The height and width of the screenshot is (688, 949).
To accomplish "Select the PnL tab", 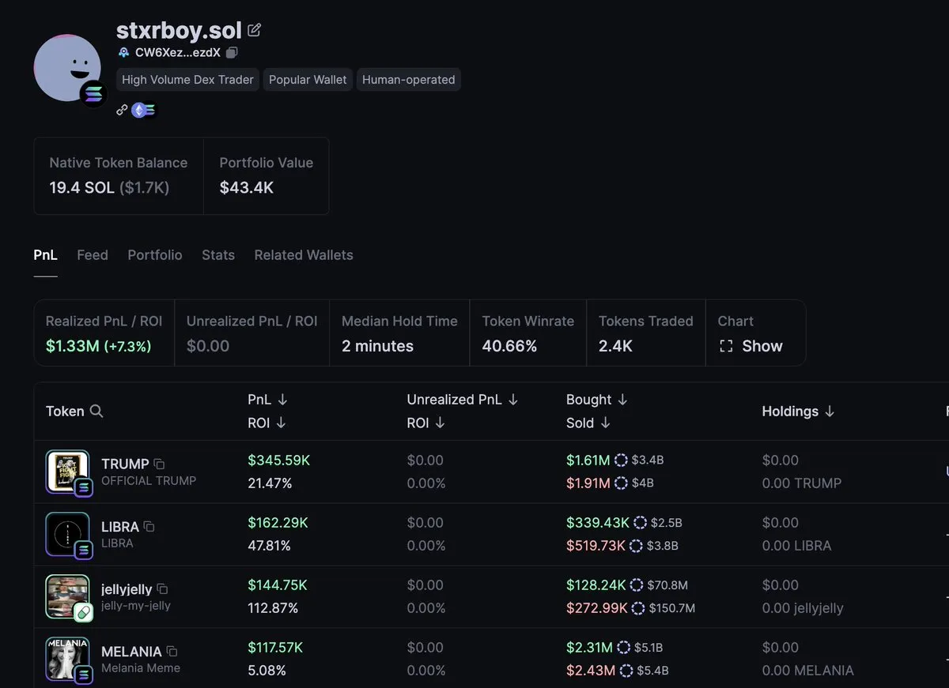I will point(45,255).
